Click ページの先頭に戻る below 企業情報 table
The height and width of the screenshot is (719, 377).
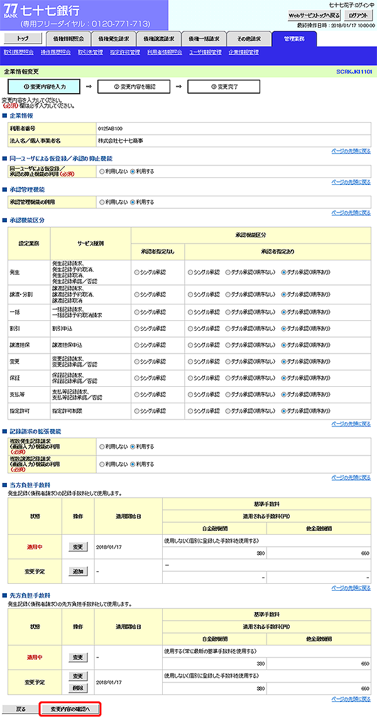(x=351, y=152)
